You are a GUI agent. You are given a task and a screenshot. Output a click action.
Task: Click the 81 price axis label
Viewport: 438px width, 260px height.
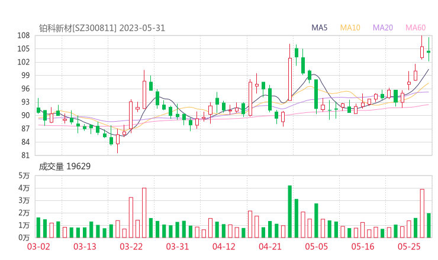(25, 155)
